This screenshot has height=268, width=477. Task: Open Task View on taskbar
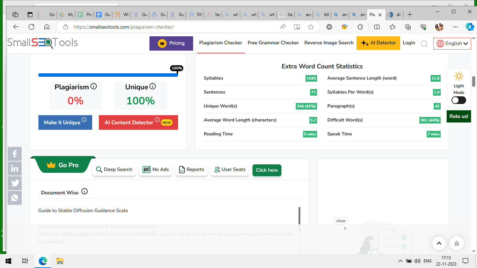(x=25, y=261)
